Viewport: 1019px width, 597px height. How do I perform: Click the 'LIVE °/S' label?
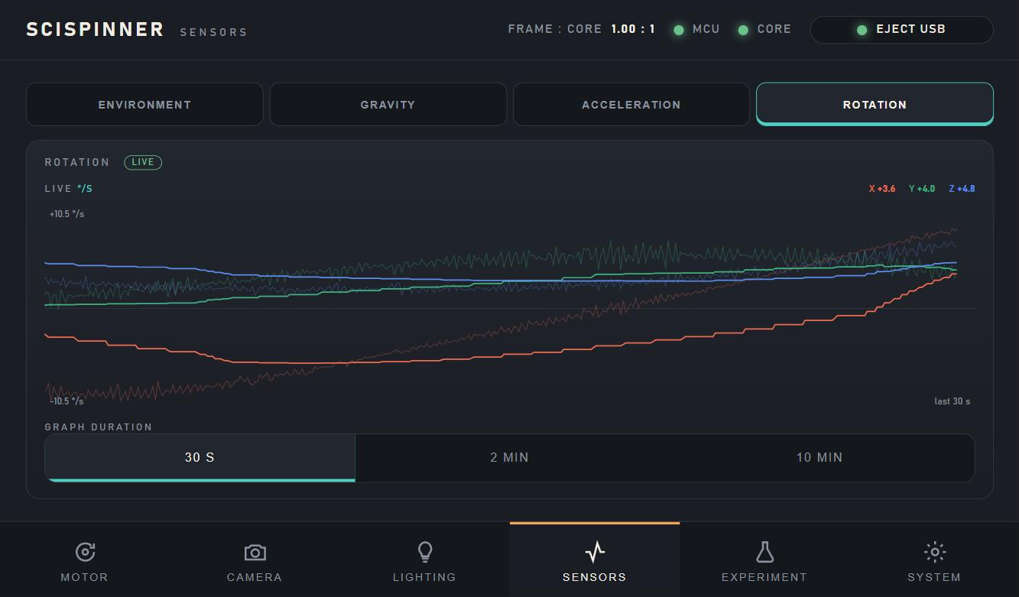pos(69,189)
